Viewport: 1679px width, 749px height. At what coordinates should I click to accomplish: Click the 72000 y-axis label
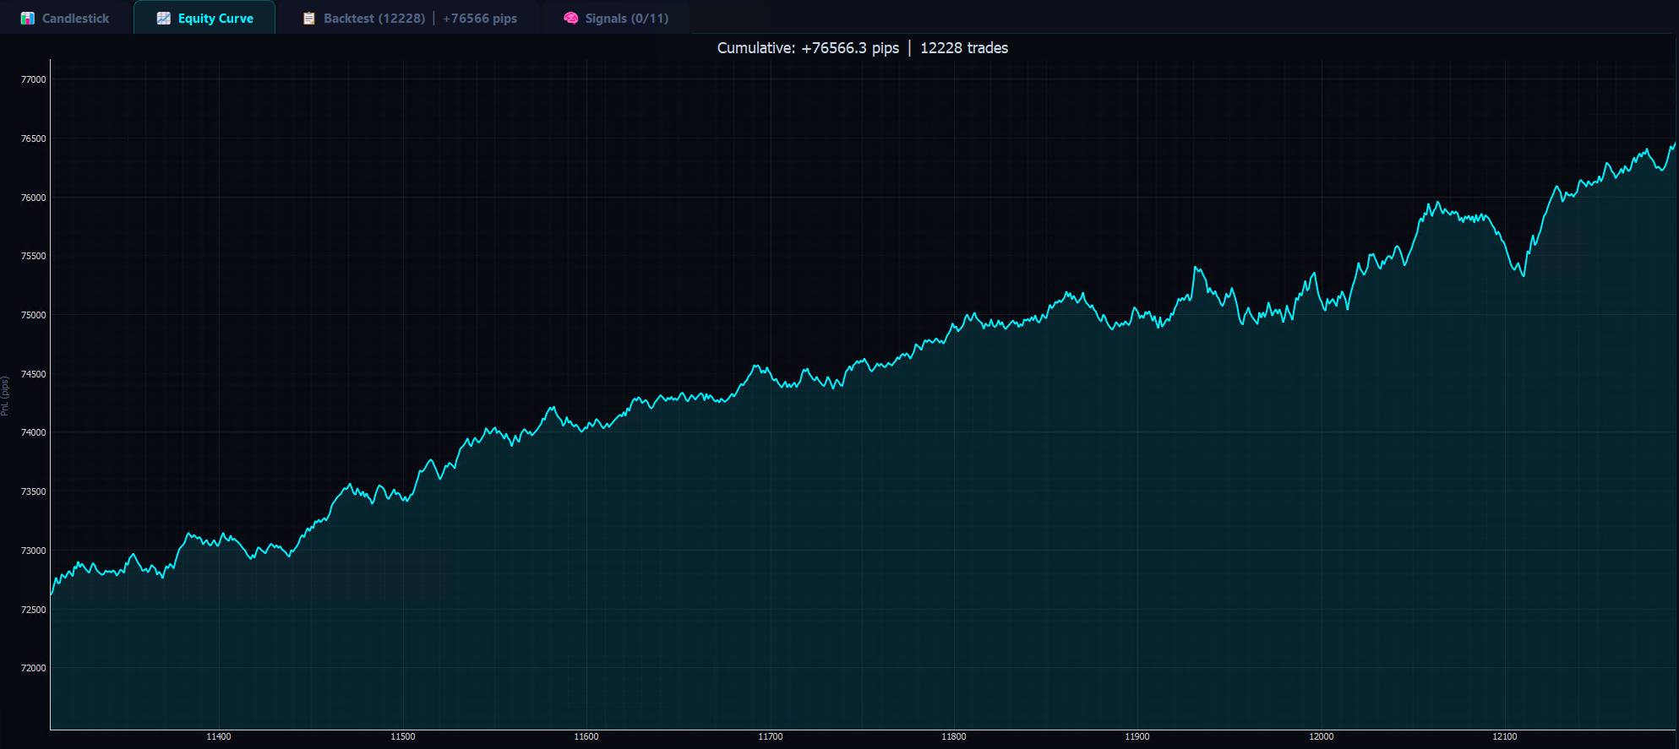(x=34, y=668)
